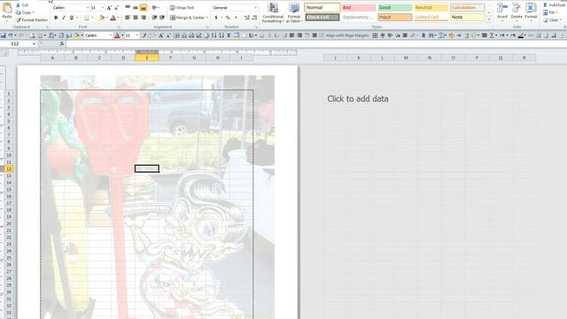The width and height of the screenshot is (567, 319).
Task: Select row 12 header
Action: pyautogui.click(x=9, y=169)
